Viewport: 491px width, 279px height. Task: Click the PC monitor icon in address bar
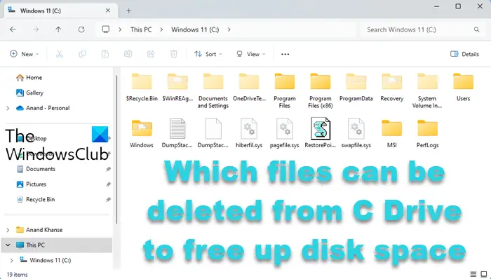[106, 29]
